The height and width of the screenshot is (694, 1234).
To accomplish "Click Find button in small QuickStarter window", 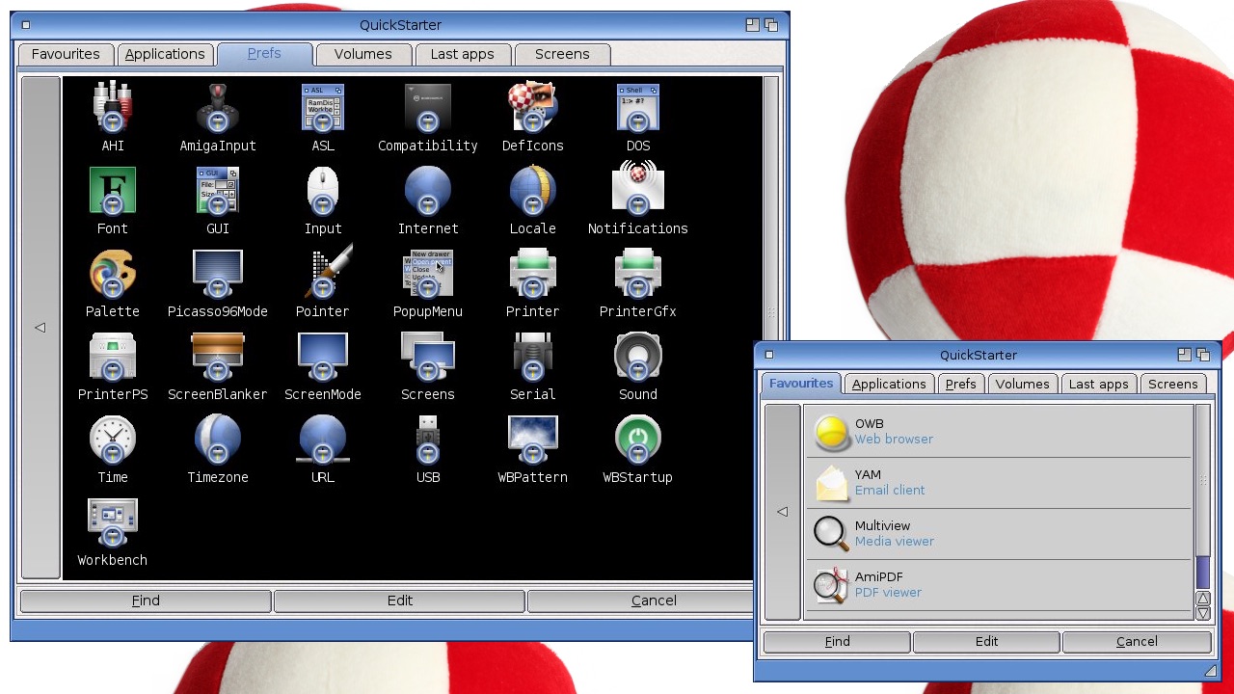I will point(837,641).
